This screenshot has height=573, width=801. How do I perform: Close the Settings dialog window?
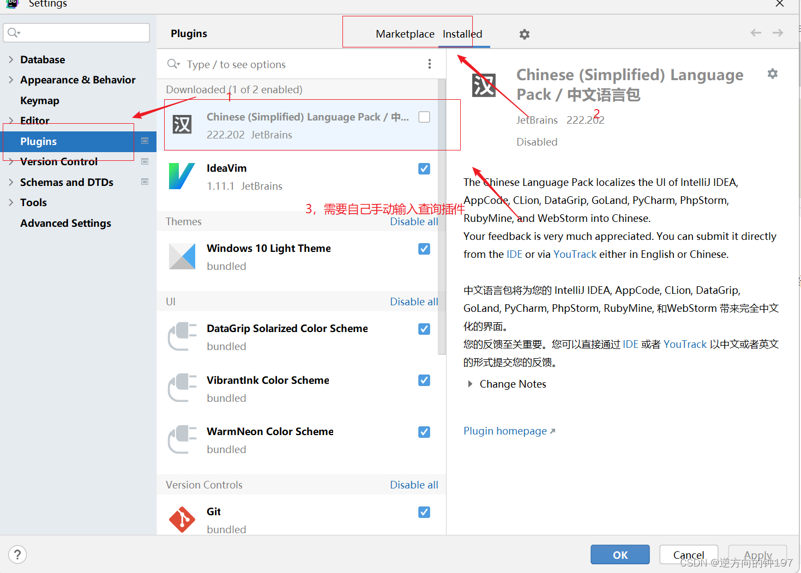780,4
